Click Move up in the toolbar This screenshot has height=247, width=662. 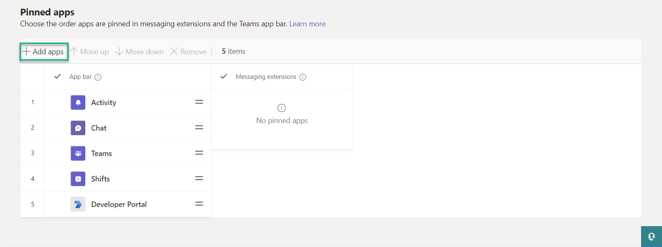[x=90, y=52]
